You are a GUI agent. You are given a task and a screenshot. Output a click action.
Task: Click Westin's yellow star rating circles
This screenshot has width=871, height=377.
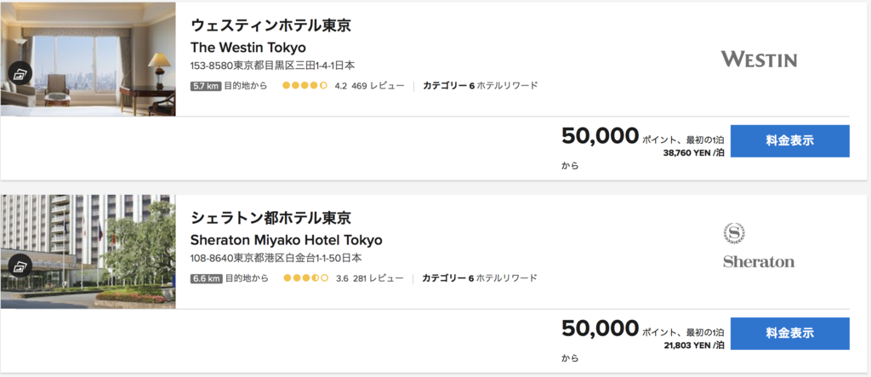pos(305,86)
